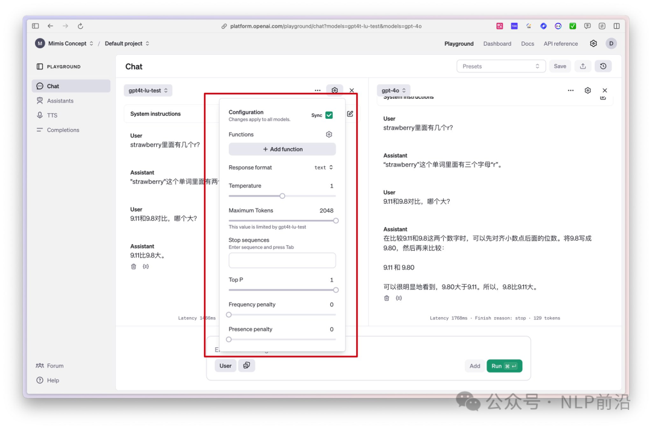The height and width of the screenshot is (428, 652).
Task: Adjust the Temperature slider handle
Action: tap(282, 196)
